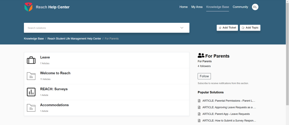Image resolution: width=289 pixels, height=125 pixels.
Task: Follow the For Parents section
Action: tap(204, 76)
